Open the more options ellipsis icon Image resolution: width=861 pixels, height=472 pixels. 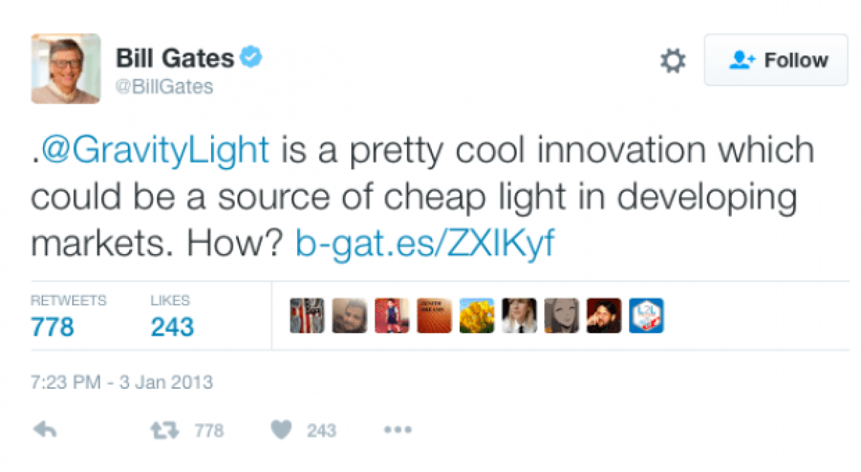[x=397, y=429]
